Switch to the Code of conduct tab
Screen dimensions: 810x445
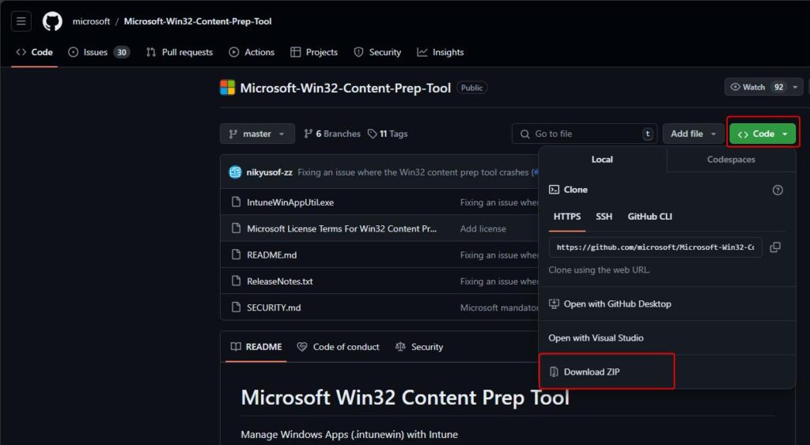pos(339,347)
